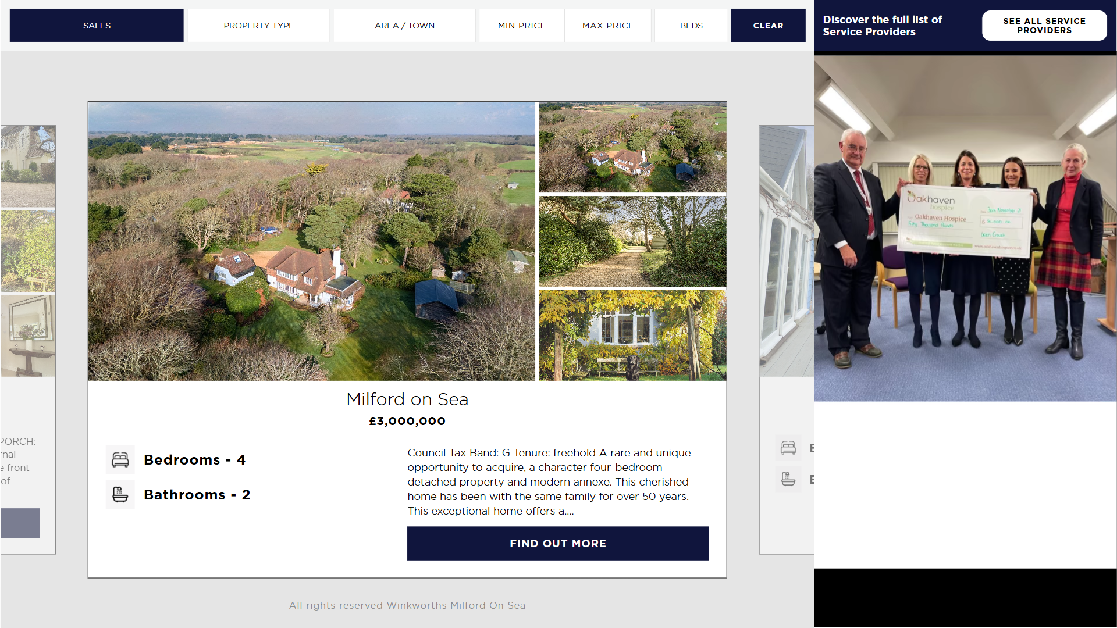This screenshot has width=1117, height=628.
Task: Click the Milford on Sea property title
Action: 407,399
